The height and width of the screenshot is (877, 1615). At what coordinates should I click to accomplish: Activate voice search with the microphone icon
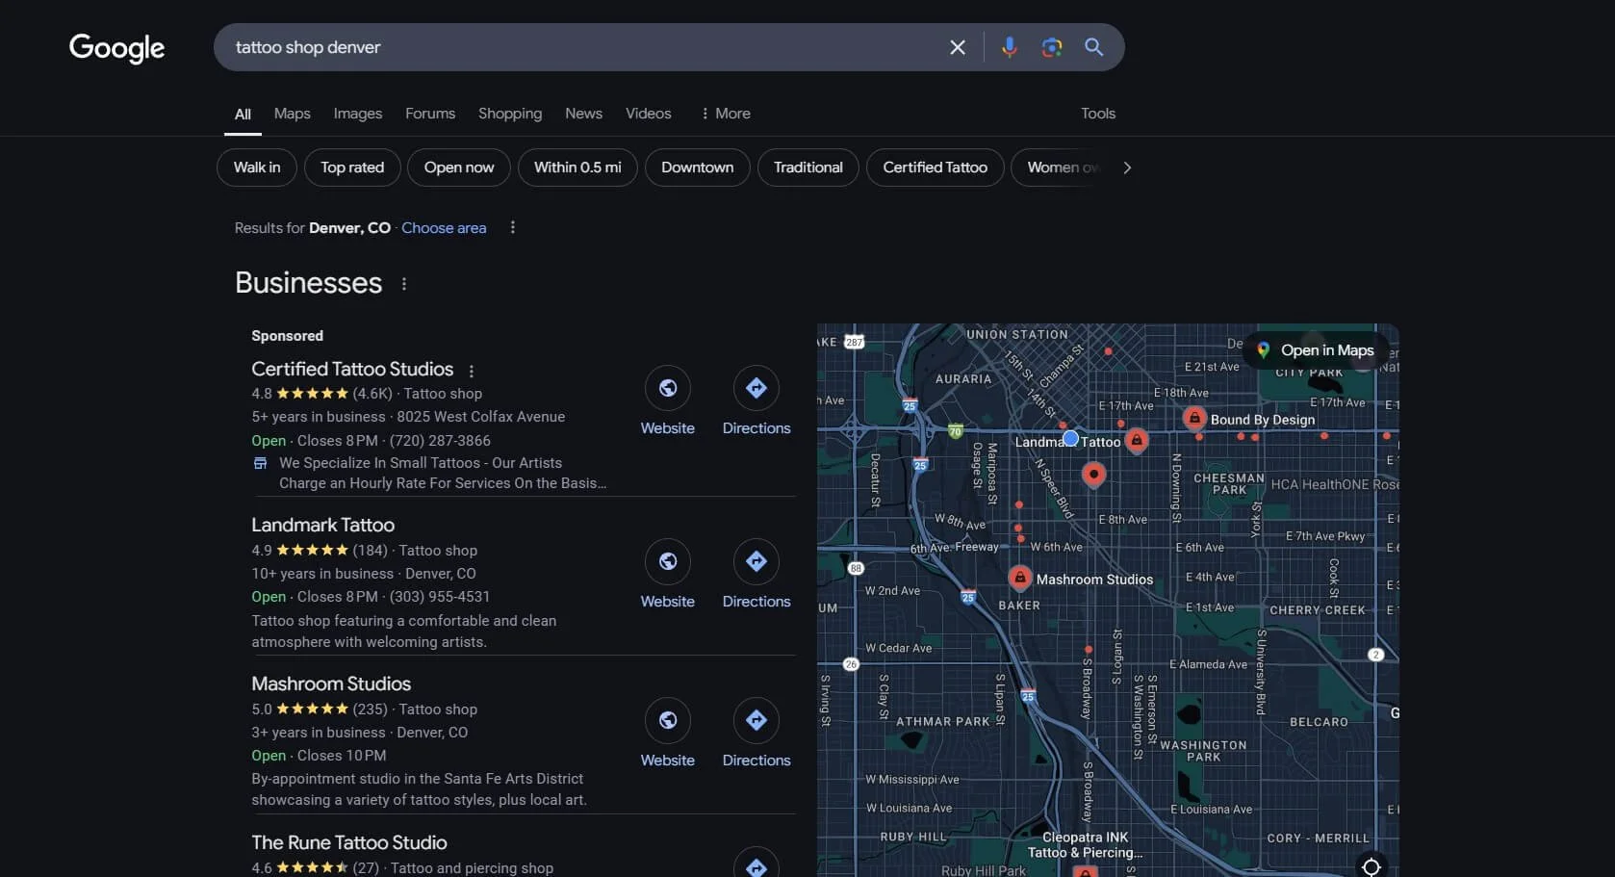[x=1009, y=47]
